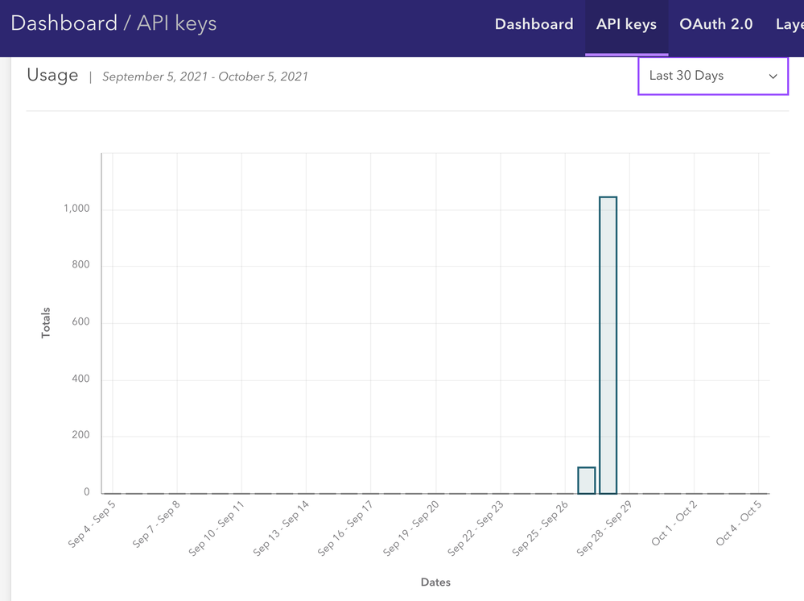Click the Sep 13 - Sep 14 axis label
This screenshot has width=804, height=601.
[x=282, y=528]
